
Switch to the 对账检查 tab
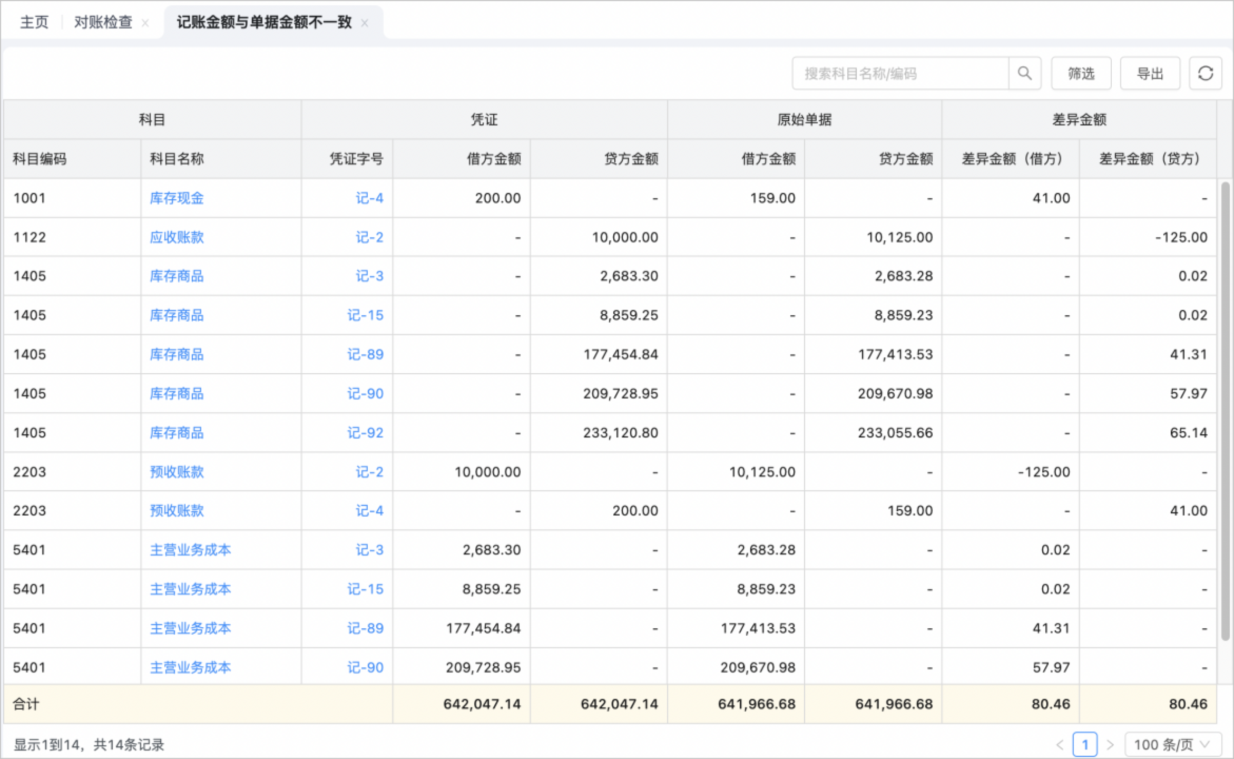[103, 22]
